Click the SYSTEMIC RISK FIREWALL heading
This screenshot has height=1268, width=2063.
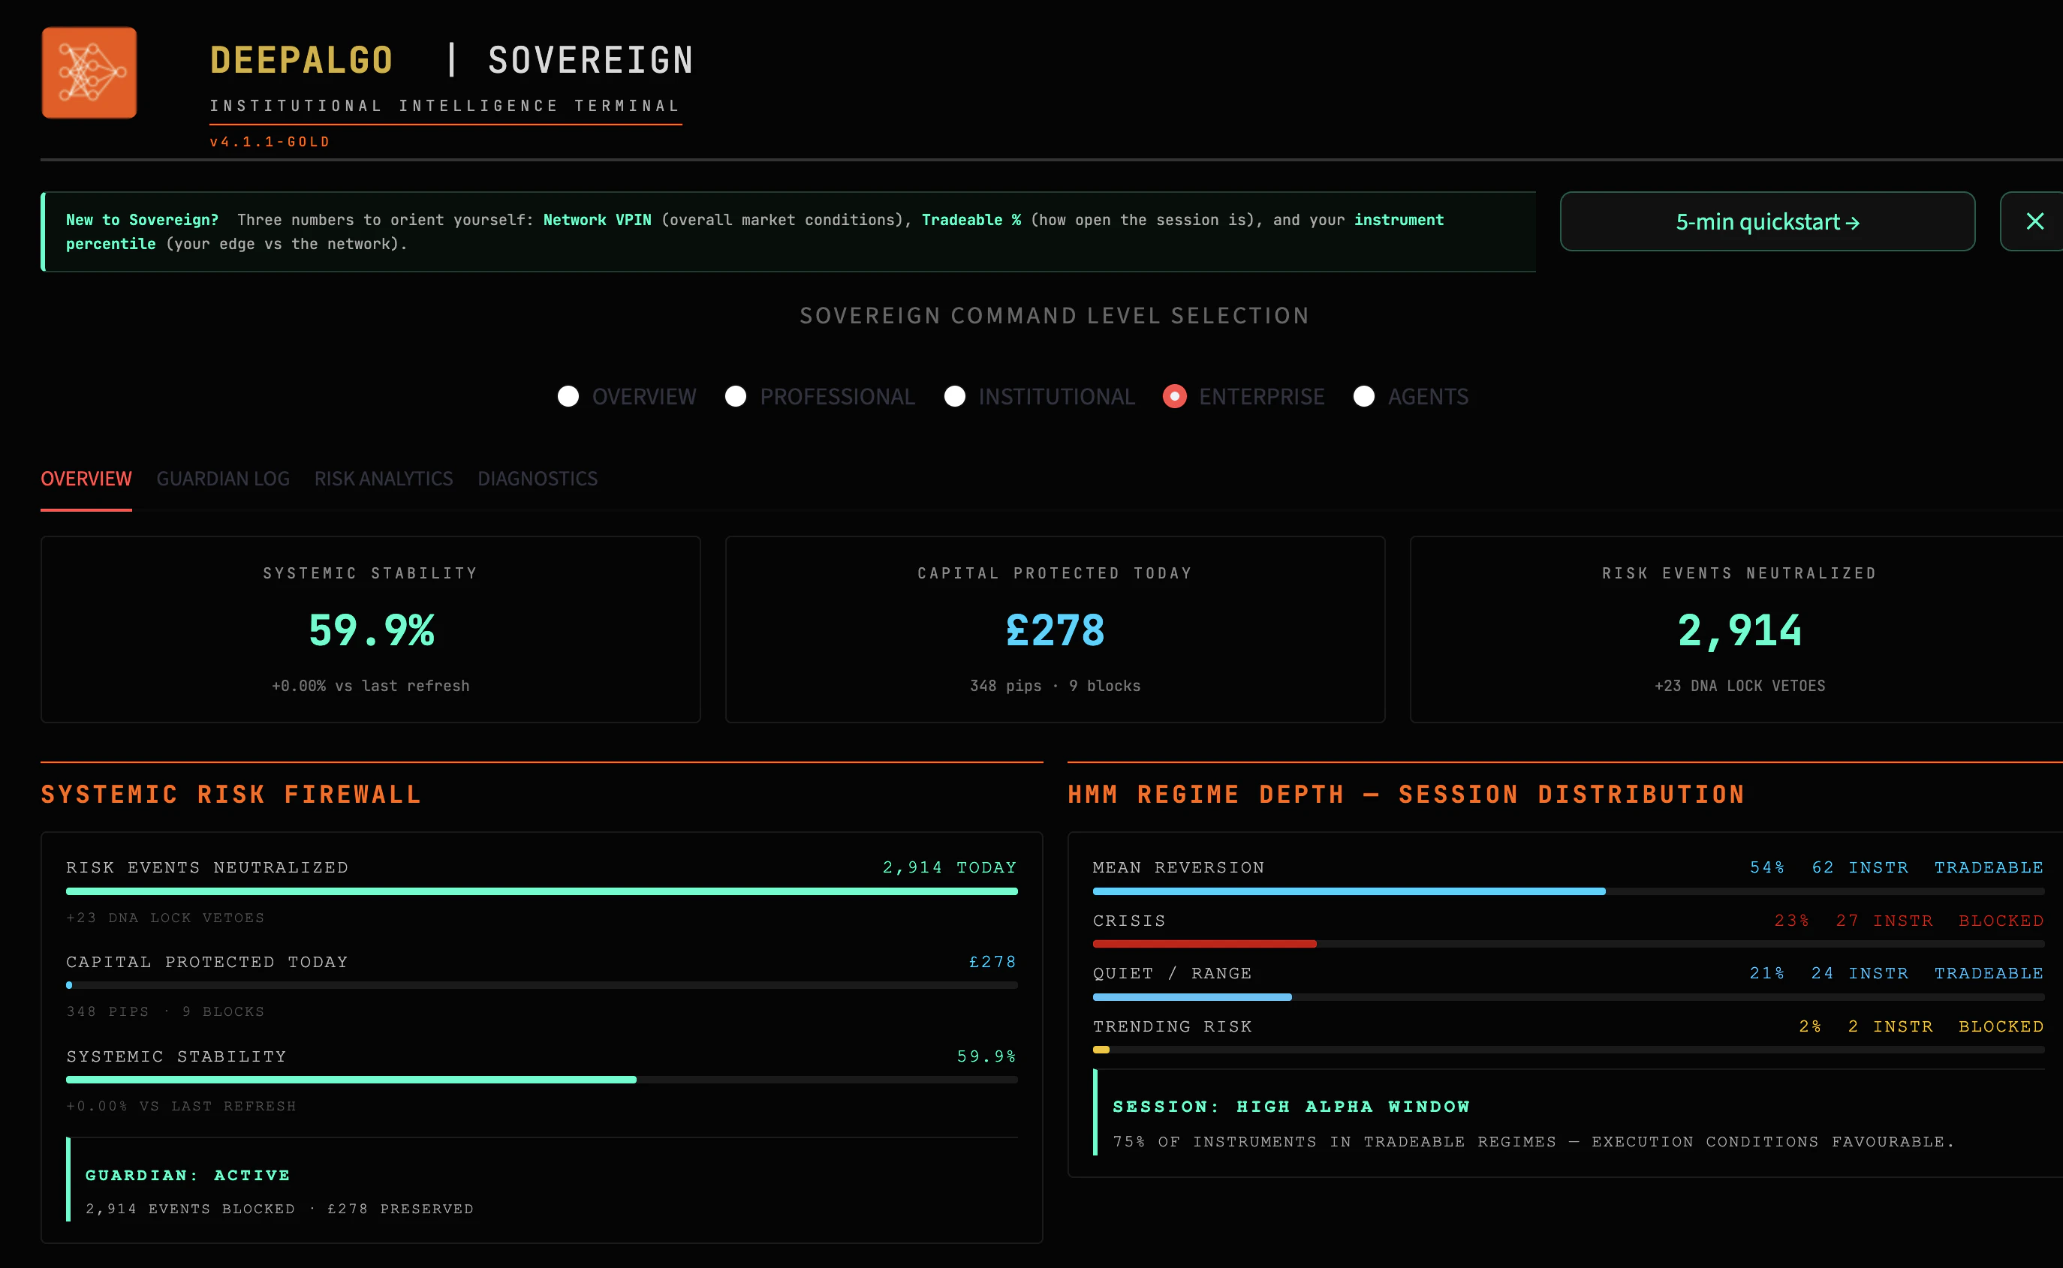(231, 794)
